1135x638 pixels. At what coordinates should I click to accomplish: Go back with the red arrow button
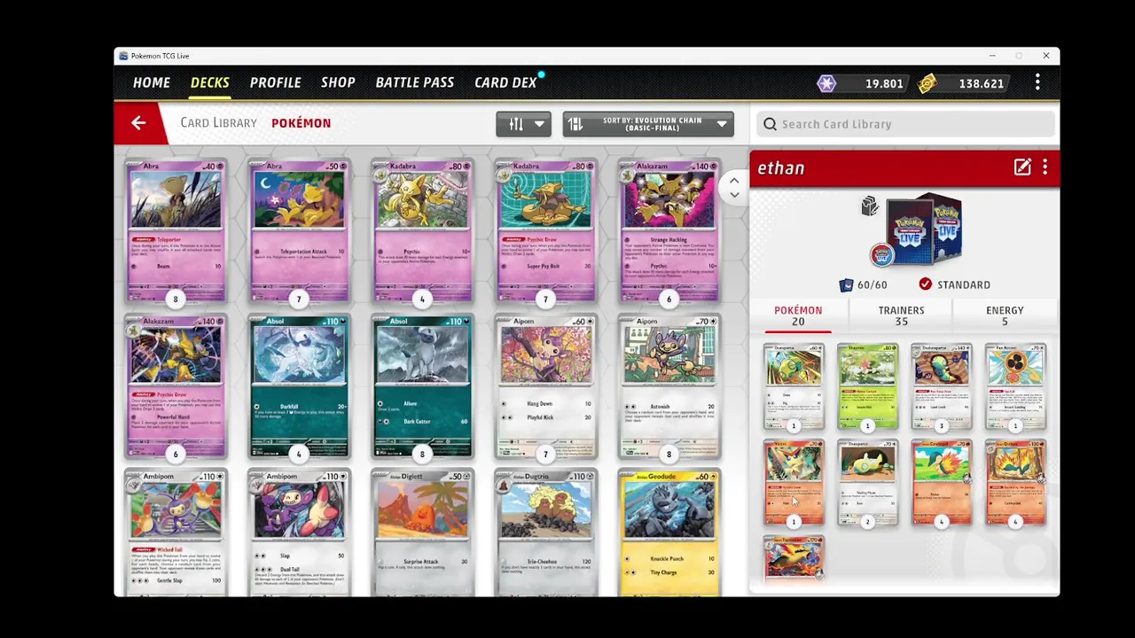(x=138, y=123)
